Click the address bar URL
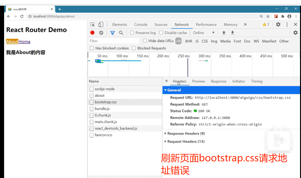 (54, 16)
